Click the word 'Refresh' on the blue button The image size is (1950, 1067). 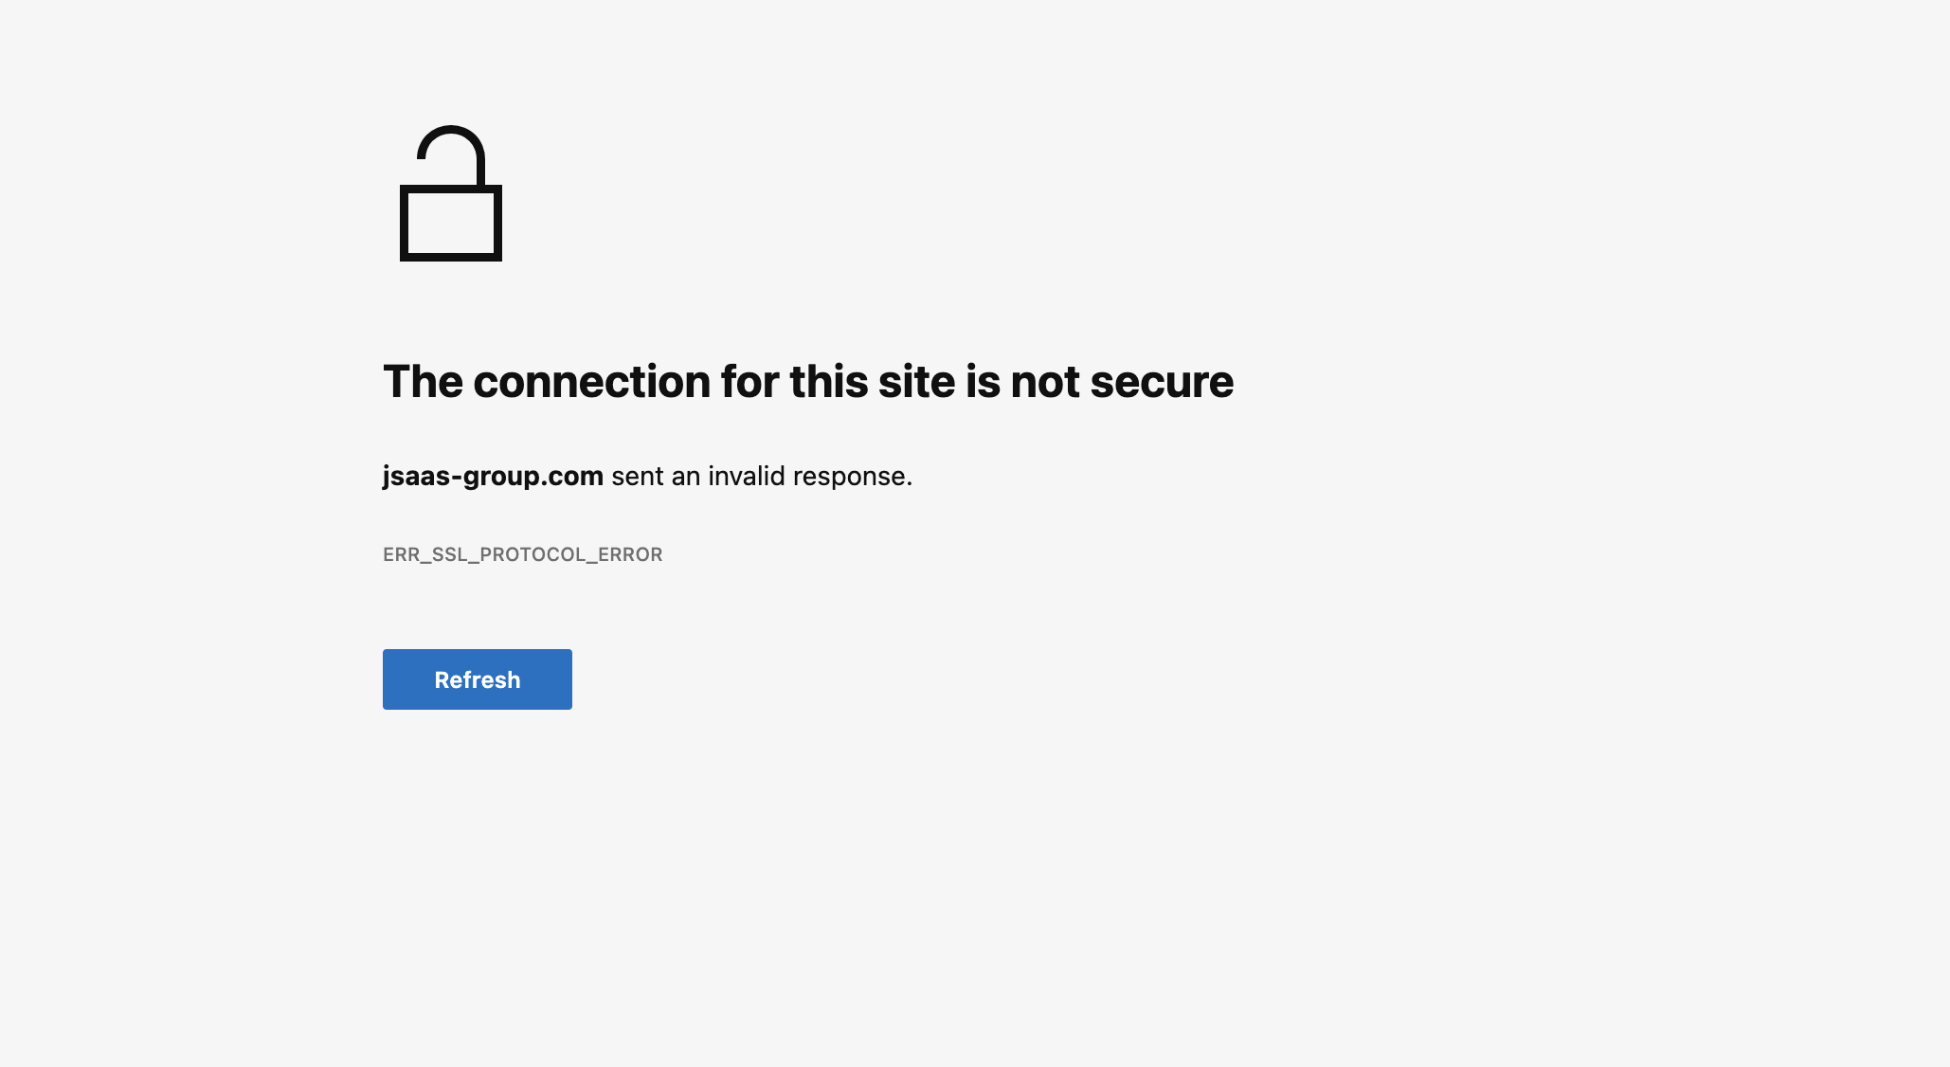pos(478,679)
